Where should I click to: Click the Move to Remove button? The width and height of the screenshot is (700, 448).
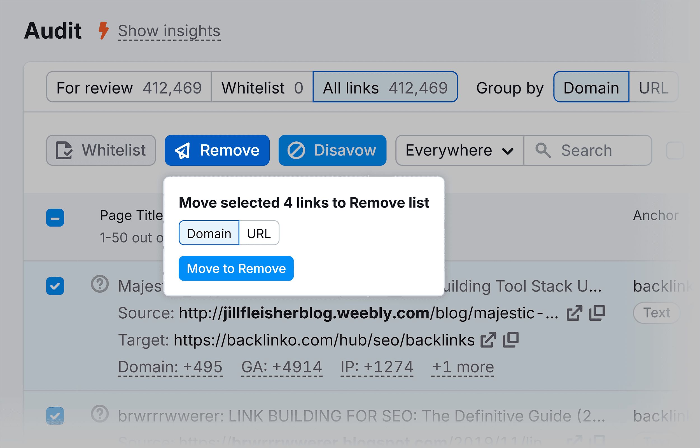(x=236, y=268)
